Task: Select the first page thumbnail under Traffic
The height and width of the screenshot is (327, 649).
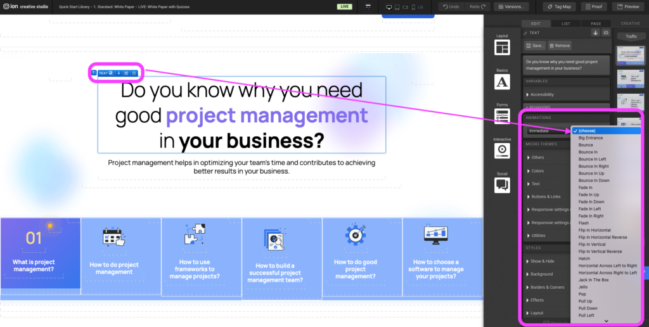Action: [631, 54]
